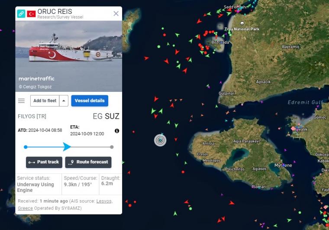Close the ORUC REIS vessel panel
The image size is (329, 230).
tap(116, 13)
